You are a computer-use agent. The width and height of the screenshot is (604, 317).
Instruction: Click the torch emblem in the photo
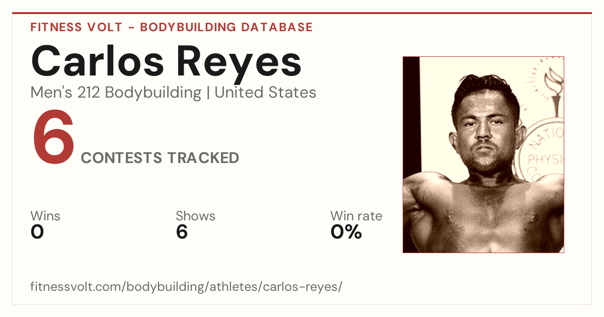pos(554,91)
